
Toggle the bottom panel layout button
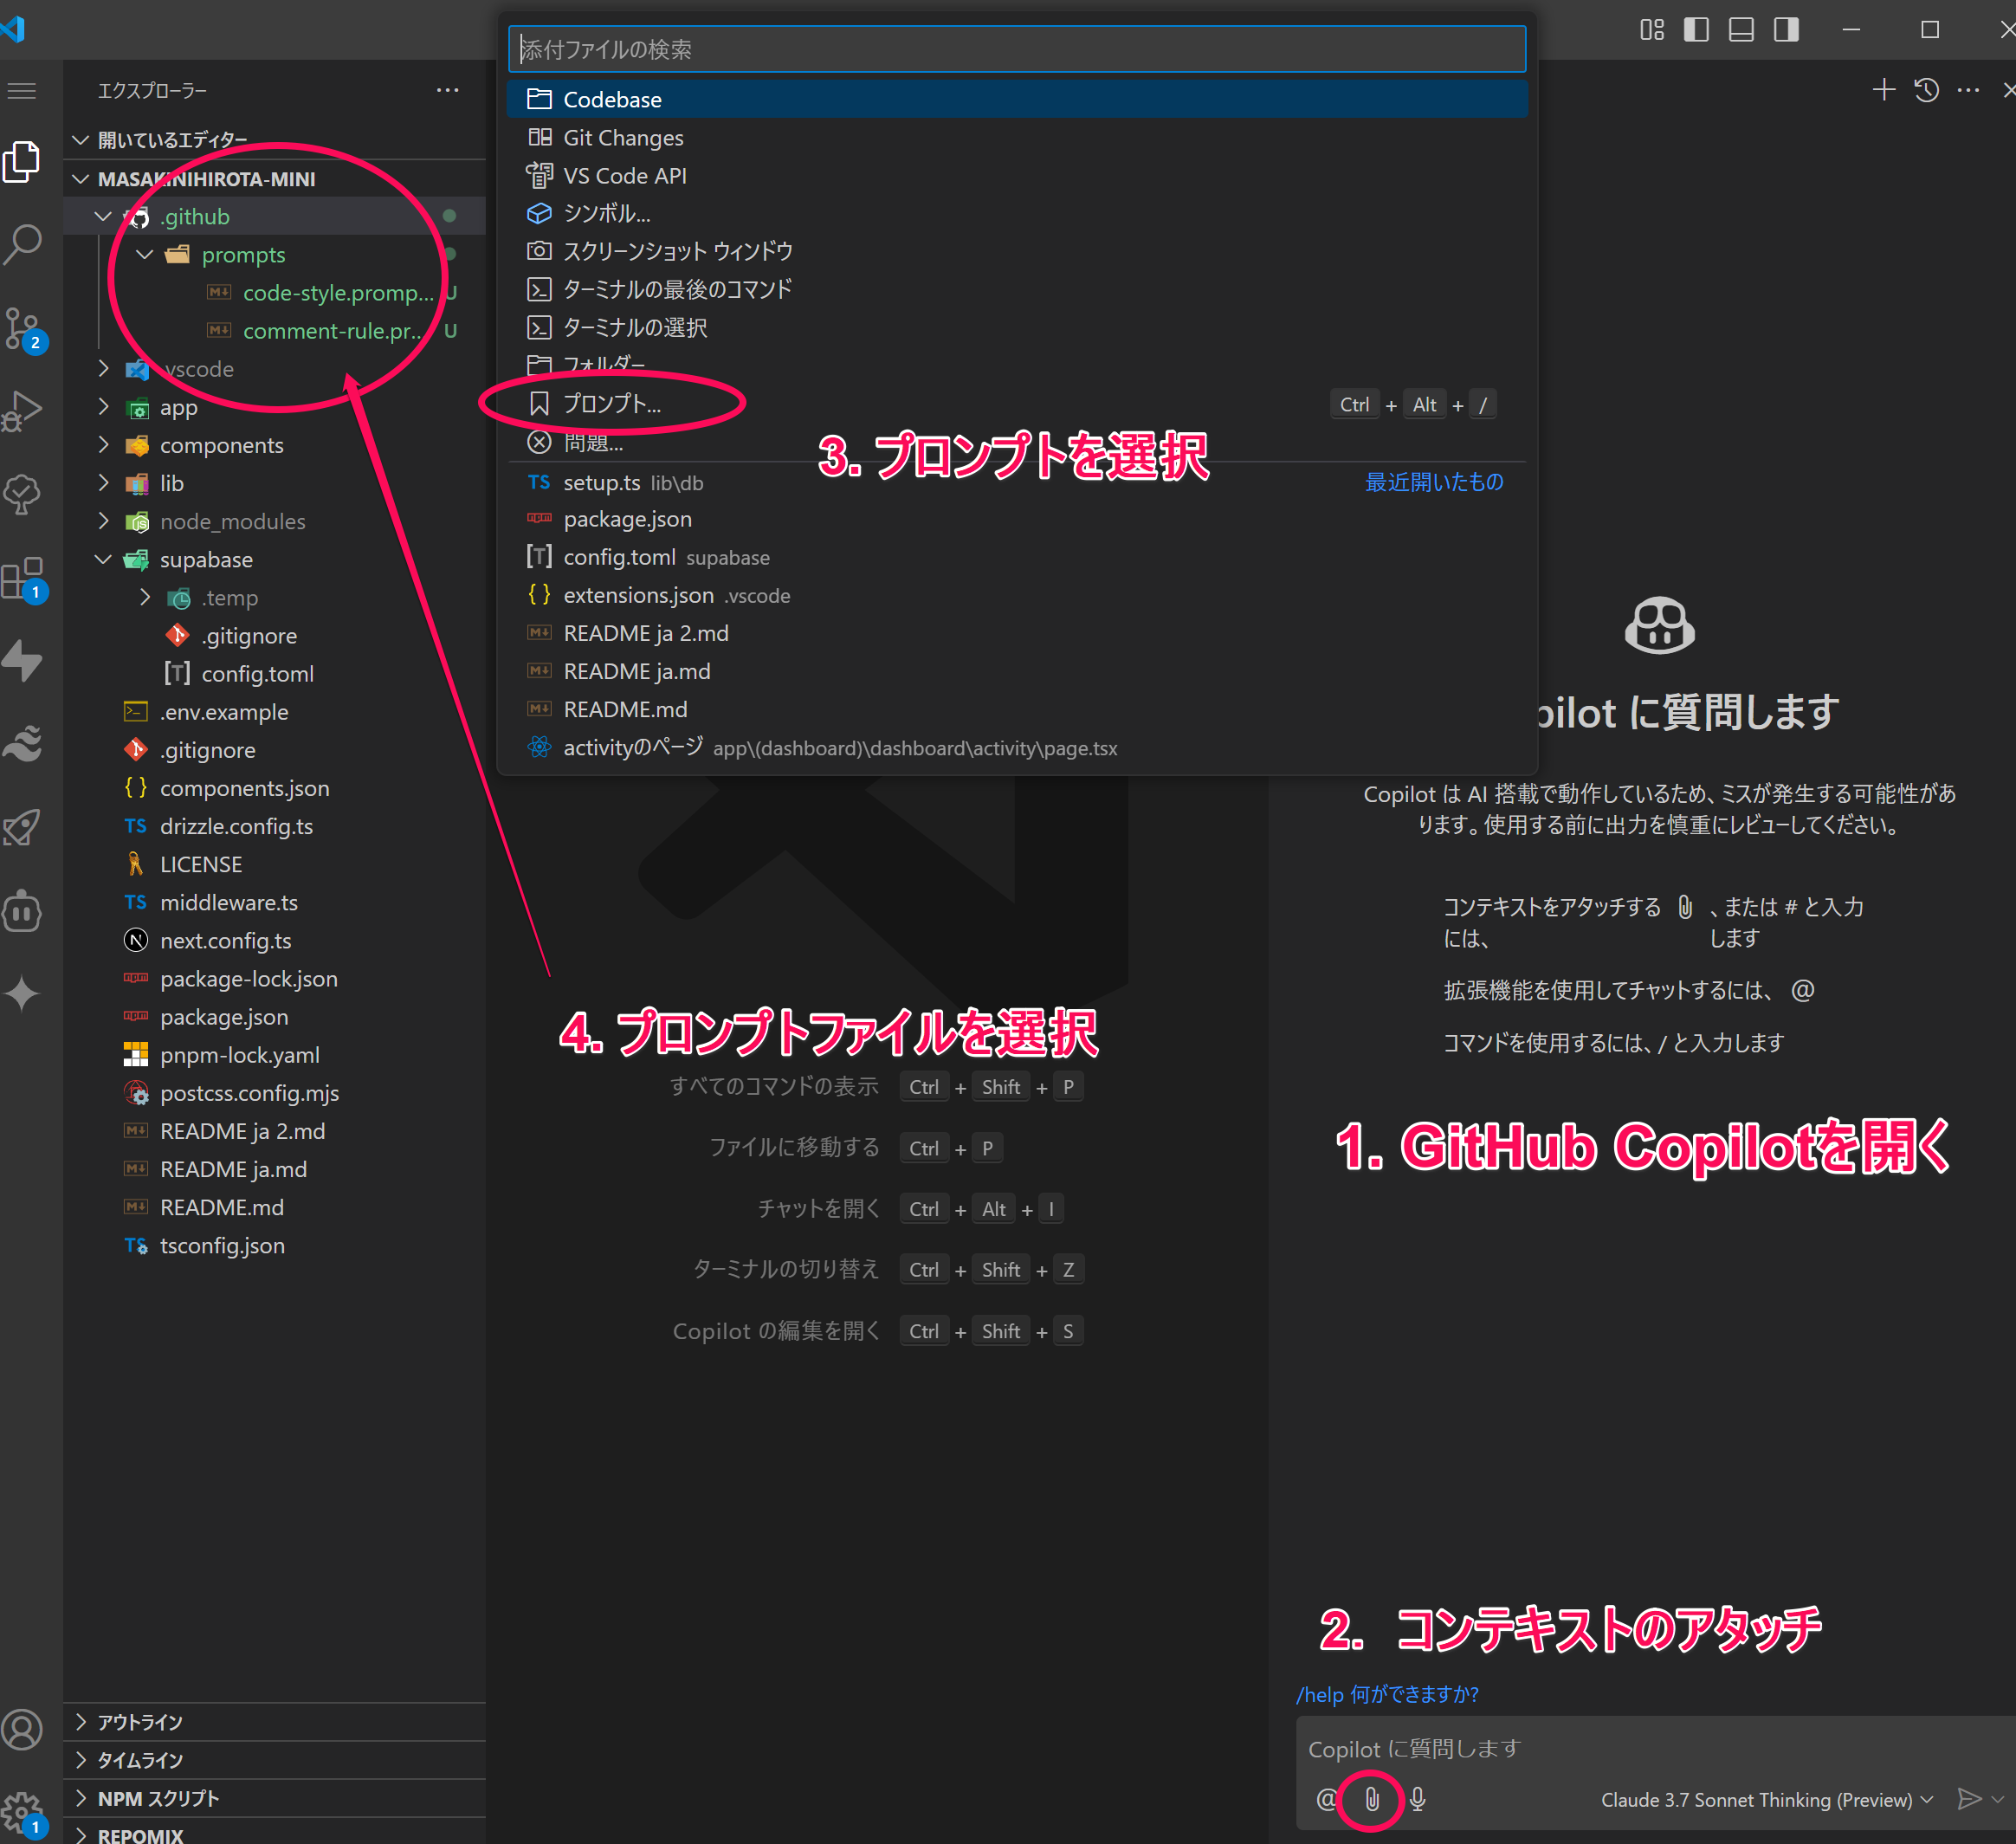tap(1741, 30)
